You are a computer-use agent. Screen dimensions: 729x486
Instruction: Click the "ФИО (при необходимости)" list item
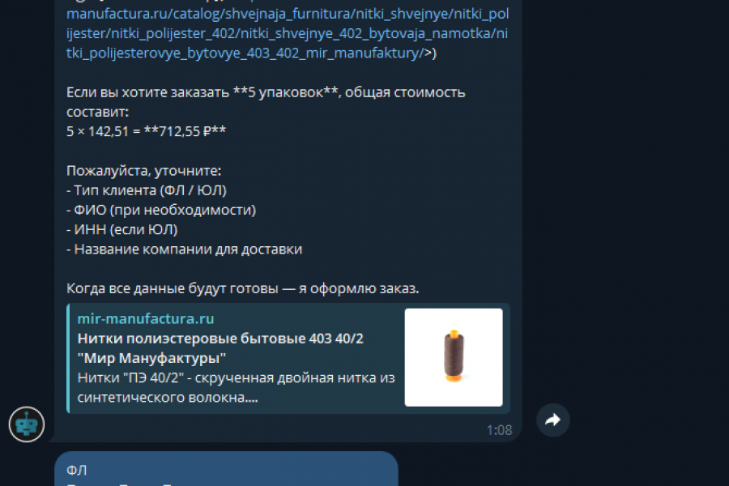pos(161,210)
